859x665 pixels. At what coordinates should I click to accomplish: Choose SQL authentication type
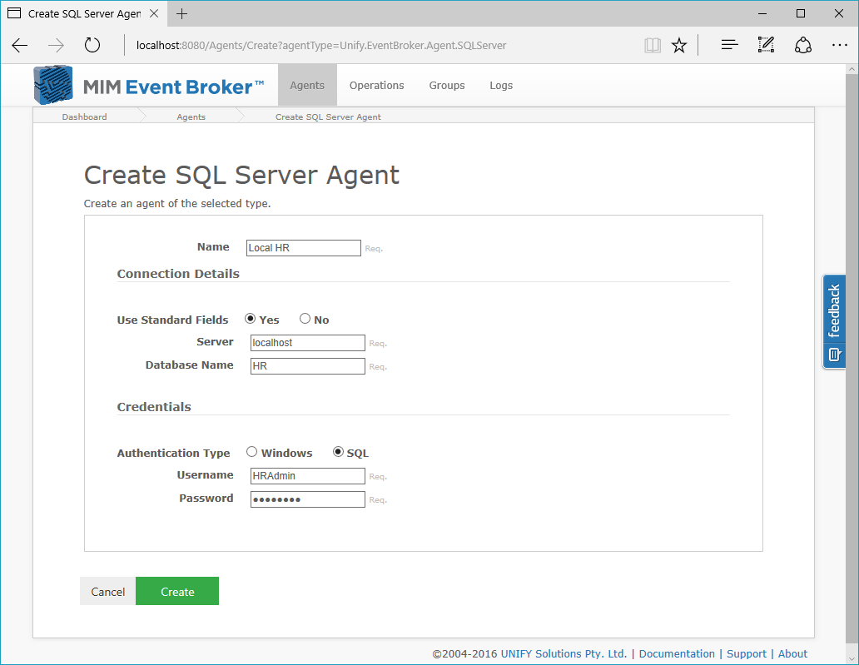[339, 451]
